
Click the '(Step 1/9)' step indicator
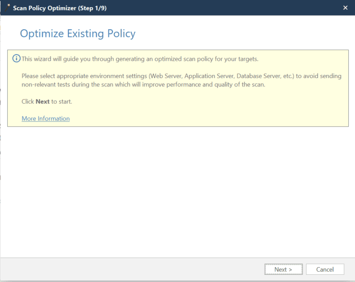pos(92,8)
